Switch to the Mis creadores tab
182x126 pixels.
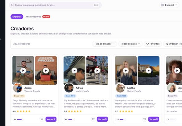tap(33, 17)
